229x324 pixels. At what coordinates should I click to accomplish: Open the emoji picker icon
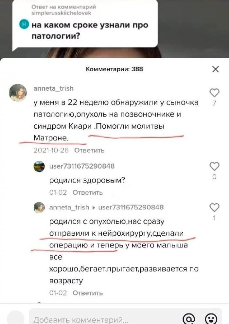click(211, 319)
